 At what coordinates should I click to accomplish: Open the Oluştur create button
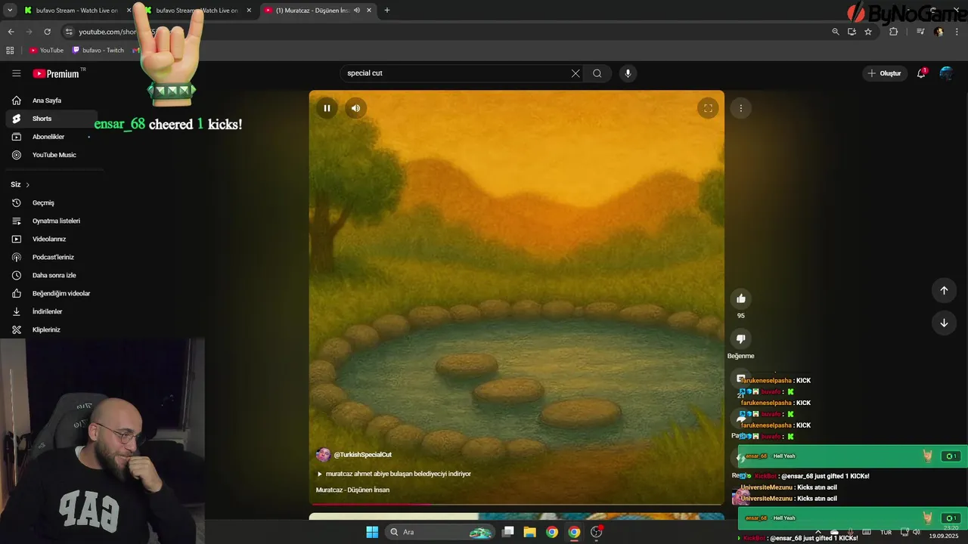[x=884, y=73]
